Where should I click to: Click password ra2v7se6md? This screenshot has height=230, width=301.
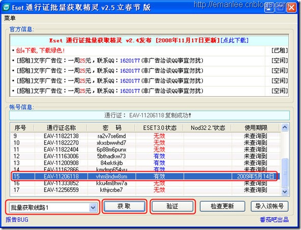tap(112, 136)
